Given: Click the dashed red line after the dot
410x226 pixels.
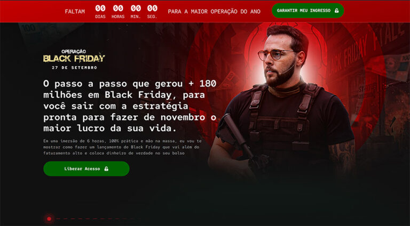Looking at the screenshot, I should [98, 219].
